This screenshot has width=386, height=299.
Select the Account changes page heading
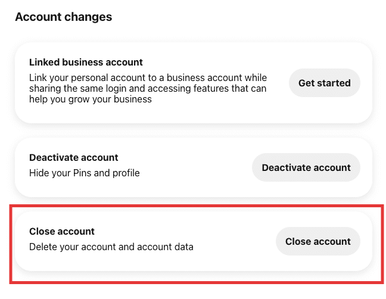(64, 17)
